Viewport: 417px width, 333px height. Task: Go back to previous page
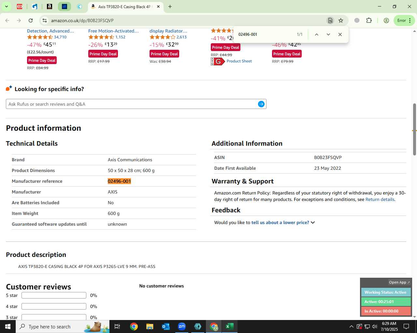click(7, 20)
